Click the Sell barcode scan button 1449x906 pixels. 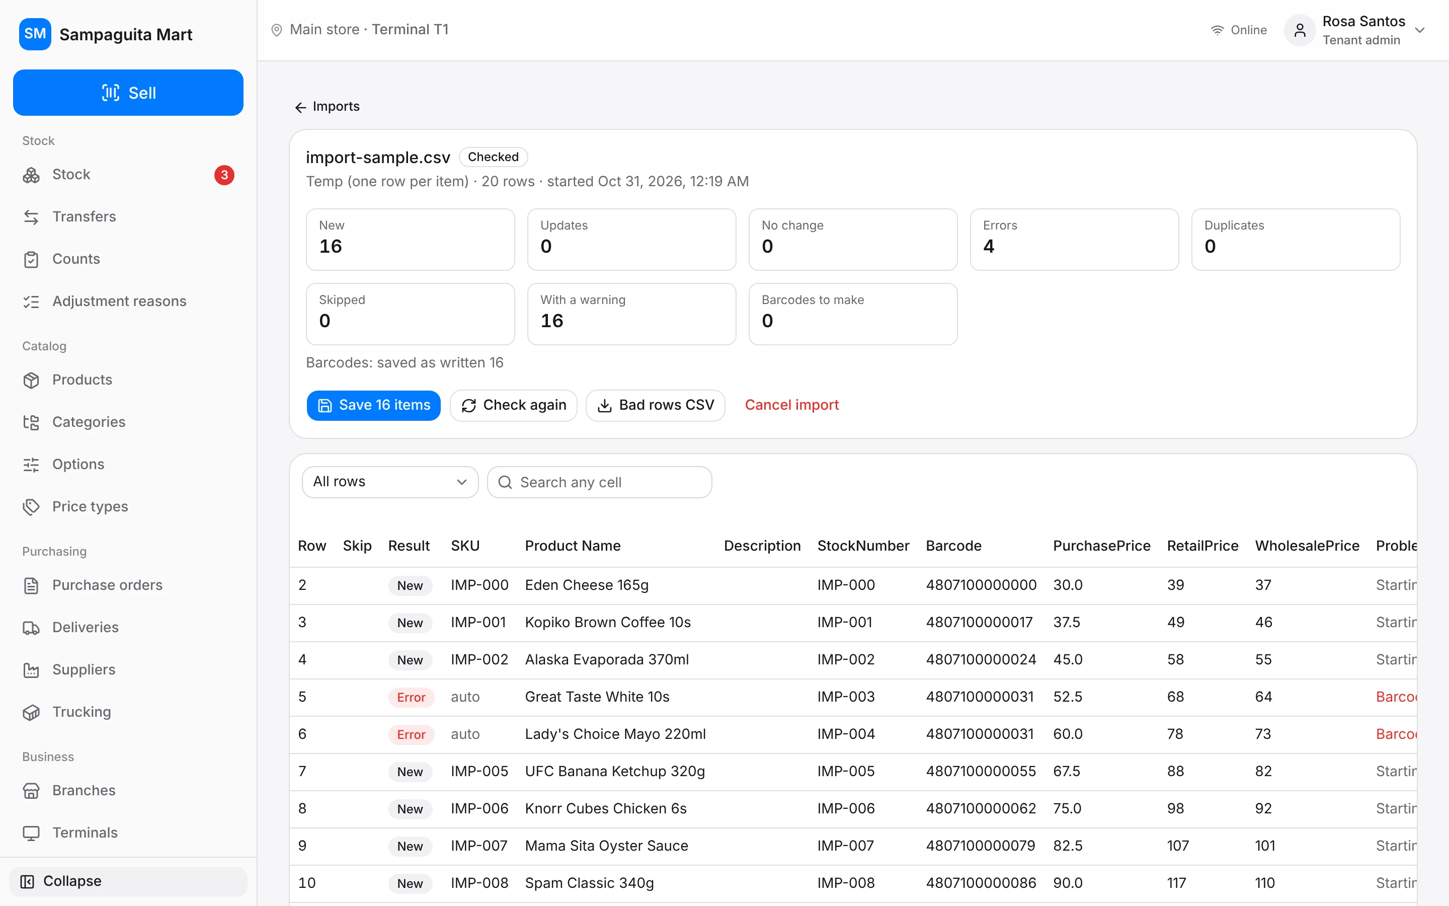point(128,93)
